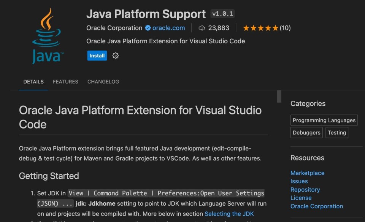
Task: Click the v1.0.1 version badge
Action: pyautogui.click(x=222, y=14)
